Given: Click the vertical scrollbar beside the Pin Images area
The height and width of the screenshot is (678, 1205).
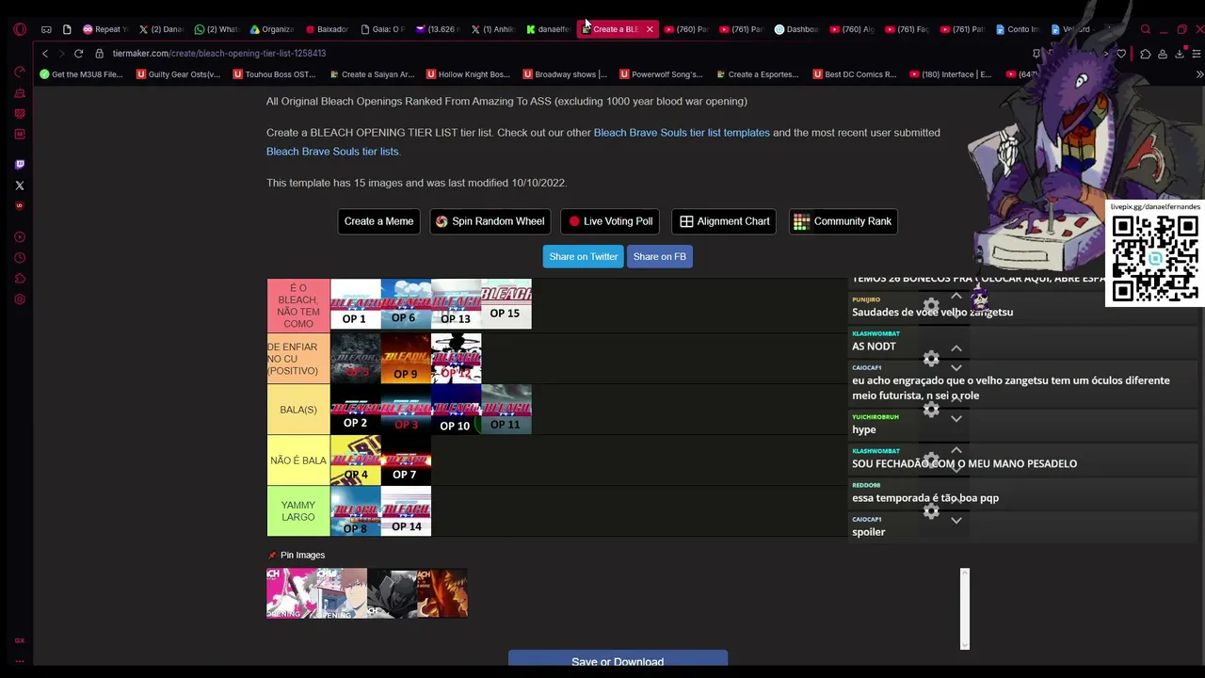Looking at the screenshot, I should pyautogui.click(x=964, y=608).
